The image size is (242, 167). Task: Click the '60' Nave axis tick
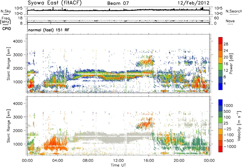click(x=216, y=18)
